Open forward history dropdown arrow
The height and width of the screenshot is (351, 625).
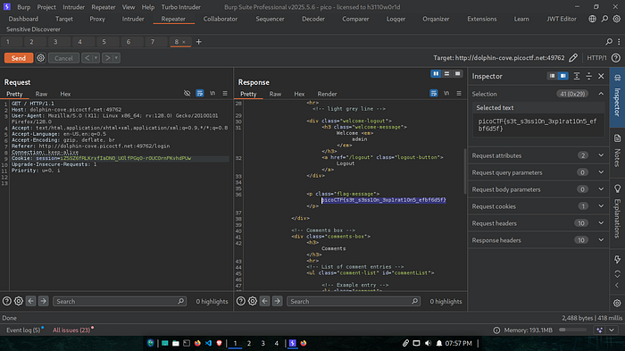point(116,58)
